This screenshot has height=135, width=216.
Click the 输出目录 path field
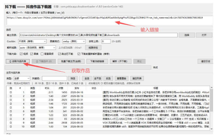tap(98, 35)
